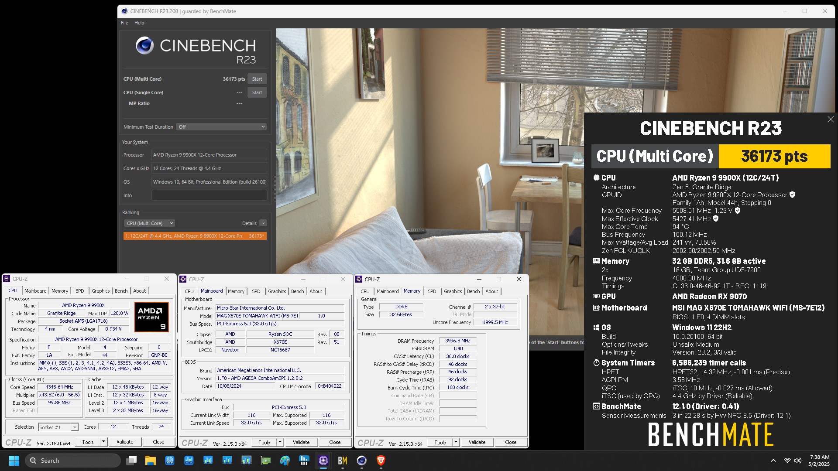Switch to the CPU tab in the CPU-Z Memory window
Image resolution: width=838 pixels, height=471 pixels.
pyautogui.click(x=365, y=291)
